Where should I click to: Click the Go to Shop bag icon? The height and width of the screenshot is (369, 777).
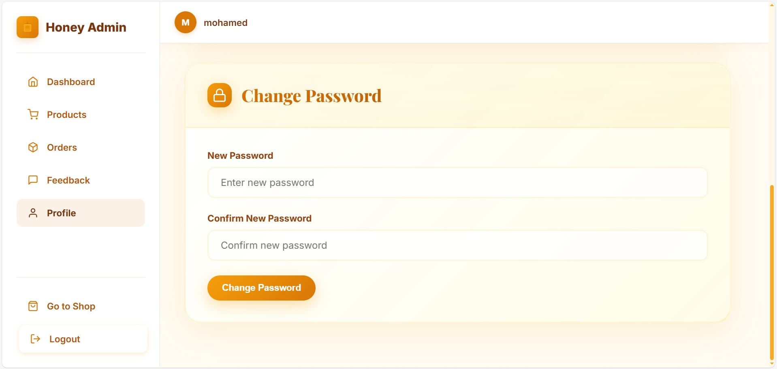pos(33,306)
